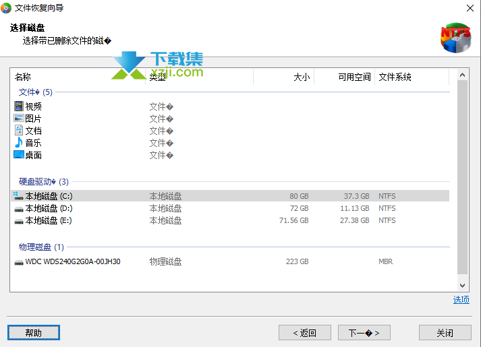Select the 音乐 folder note icon
This screenshot has height=347, width=481.
[x=19, y=142]
